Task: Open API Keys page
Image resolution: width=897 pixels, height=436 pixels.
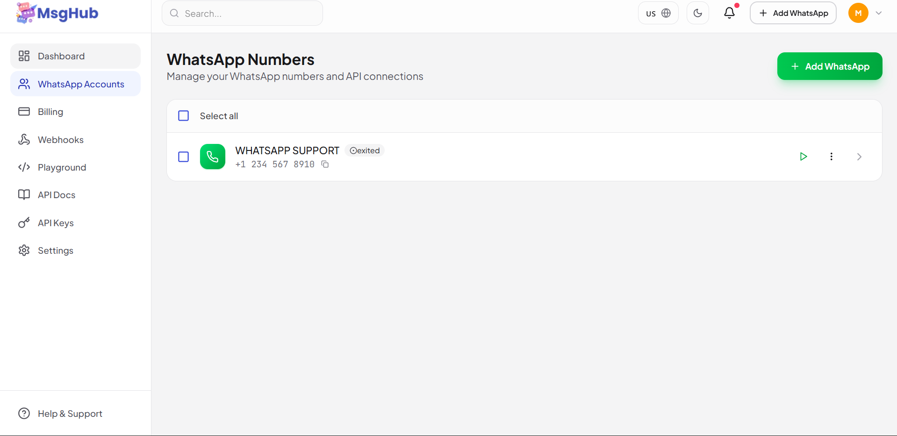Action: click(x=75, y=223)
